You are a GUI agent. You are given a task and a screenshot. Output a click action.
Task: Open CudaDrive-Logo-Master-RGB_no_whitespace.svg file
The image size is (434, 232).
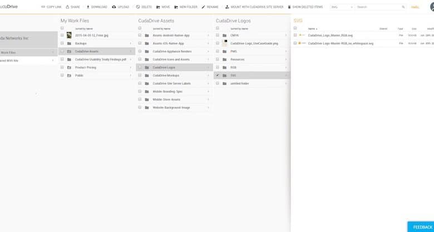(x=341, y=43)
